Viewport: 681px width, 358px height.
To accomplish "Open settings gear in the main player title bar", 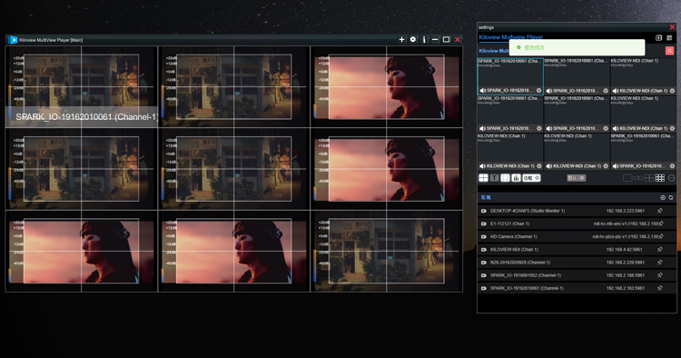I will pyautogui.click(x=413, y=40).
